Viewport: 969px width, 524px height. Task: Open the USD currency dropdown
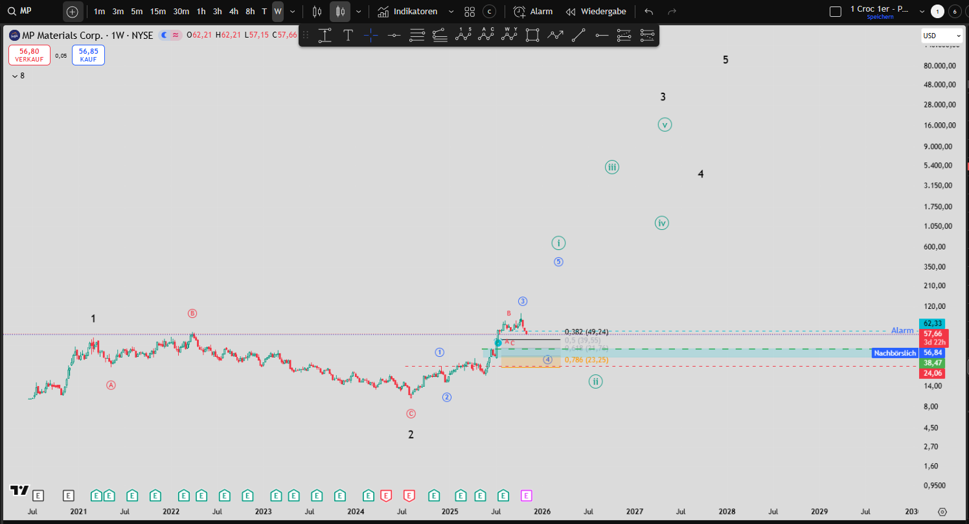tap(941, 36)
